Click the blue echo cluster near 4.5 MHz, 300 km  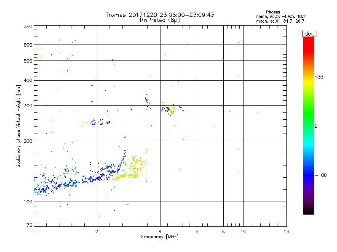(x=166, y=109)
